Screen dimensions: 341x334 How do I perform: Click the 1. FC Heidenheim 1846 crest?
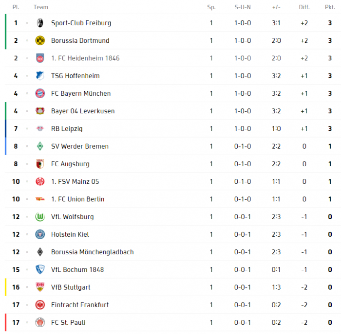coord(40,58)
